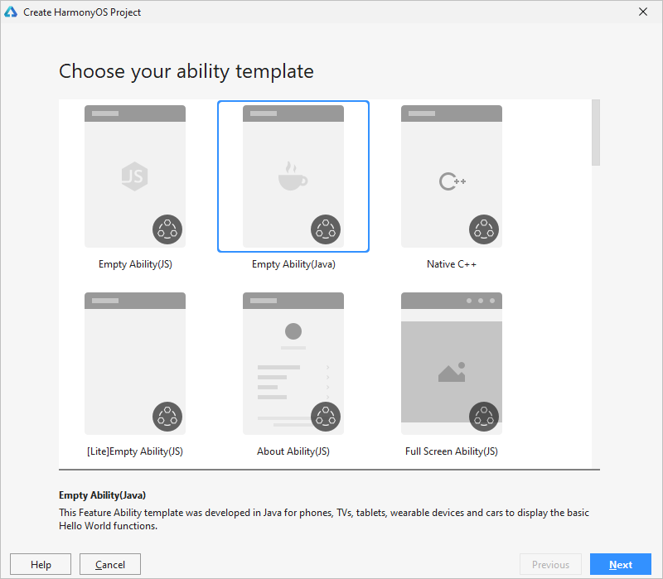Select the About Ability(JS) template thumbnail
The width and height of the screenshot is (663, 579).
293,364
